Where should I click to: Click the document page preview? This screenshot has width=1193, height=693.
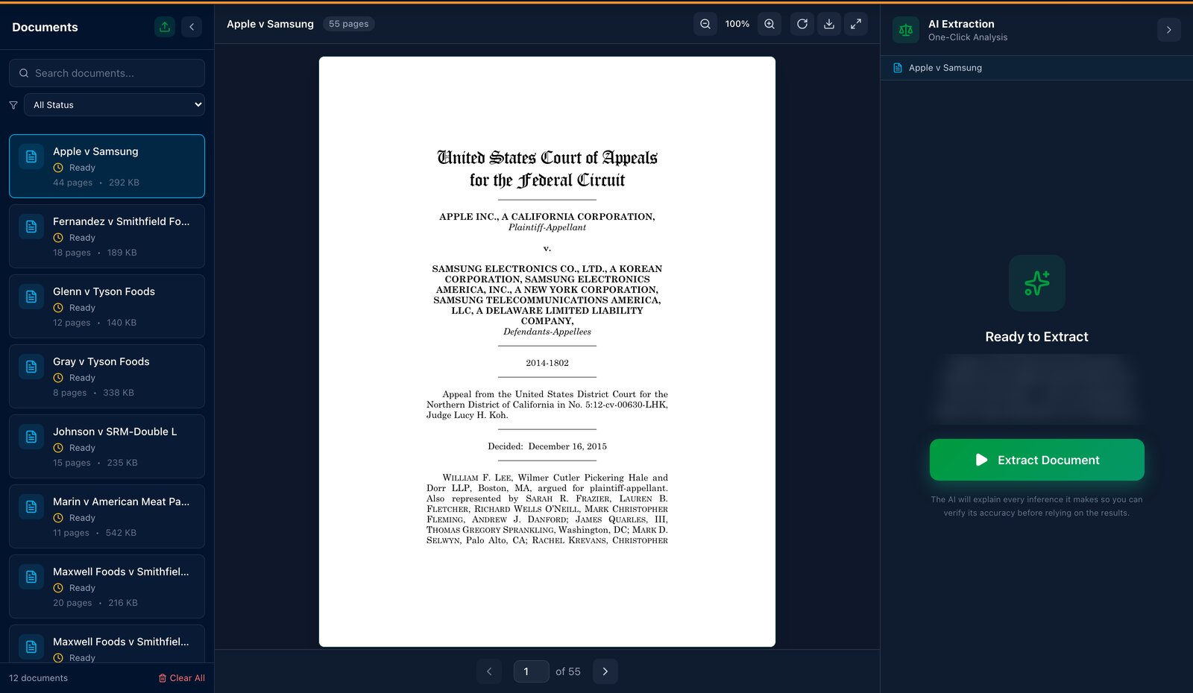[547, 352]
